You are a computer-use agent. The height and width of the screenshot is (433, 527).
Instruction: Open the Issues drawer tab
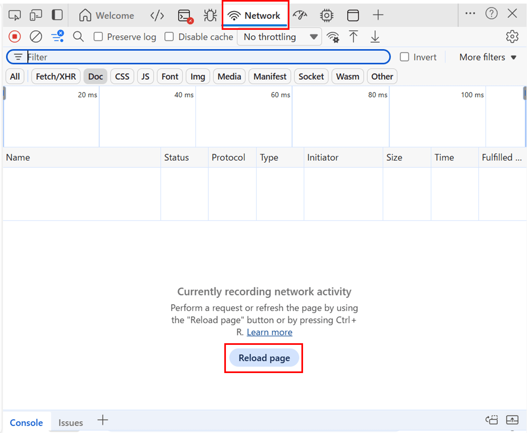pyautogui.click(x=71, y=423)
